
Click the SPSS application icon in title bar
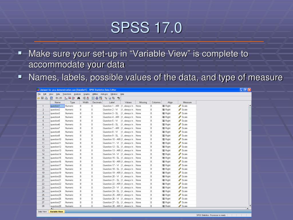tap(38, 90)
